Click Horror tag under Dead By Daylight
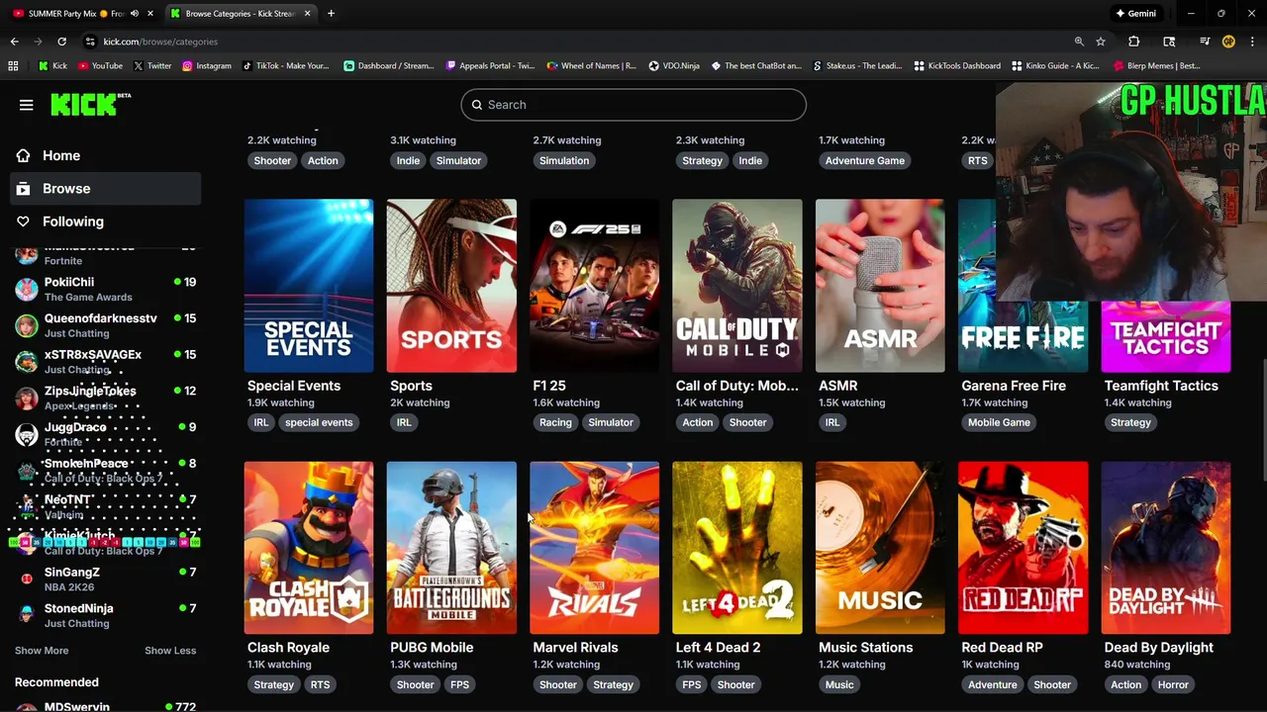Image resolution: width=1267 pixels, height=712 pixels. (1173, 684)
